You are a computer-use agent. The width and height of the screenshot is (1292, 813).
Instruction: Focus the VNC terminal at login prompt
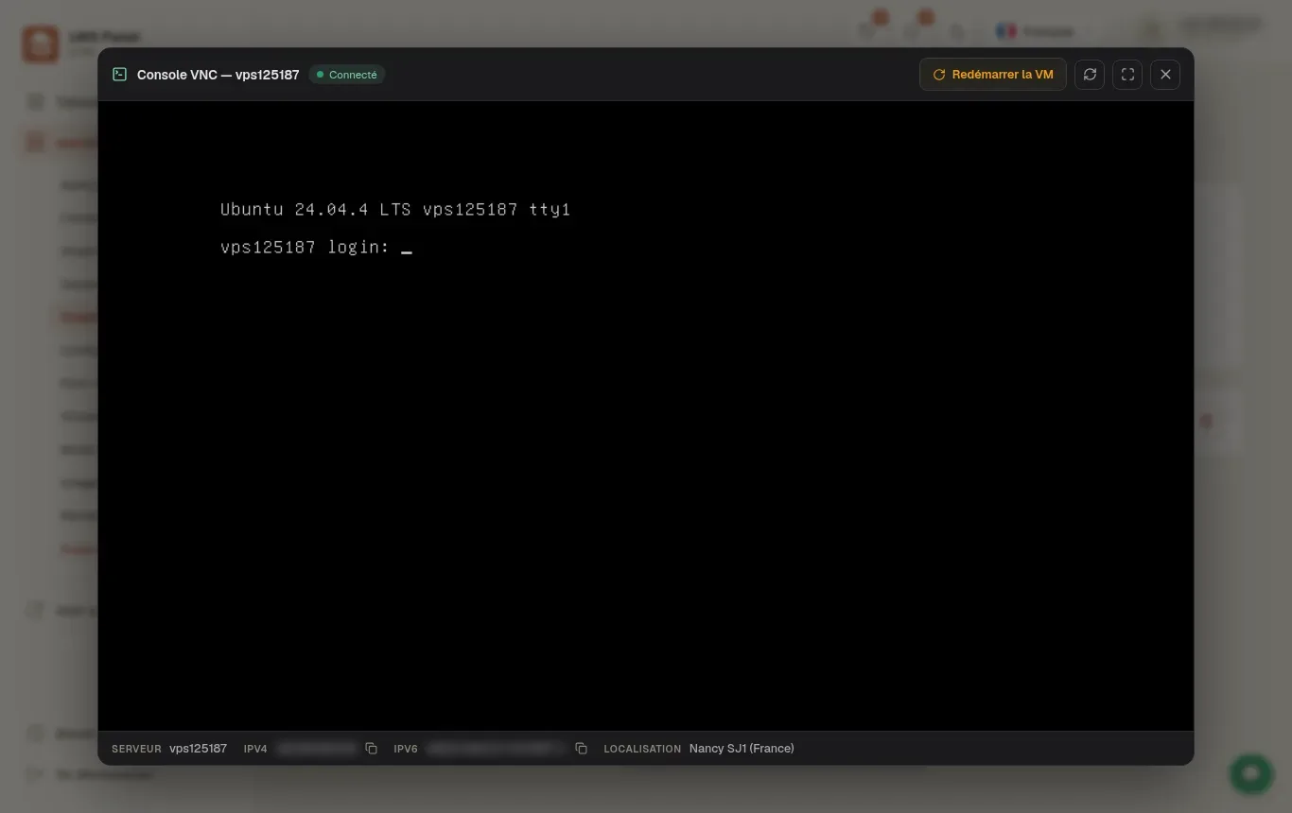(316, 248)
